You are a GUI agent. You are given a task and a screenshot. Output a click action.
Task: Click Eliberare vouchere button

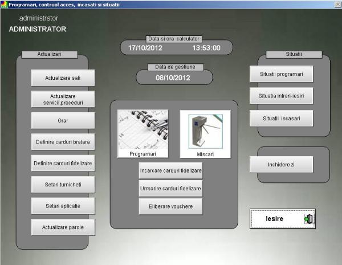click(171, 206)
